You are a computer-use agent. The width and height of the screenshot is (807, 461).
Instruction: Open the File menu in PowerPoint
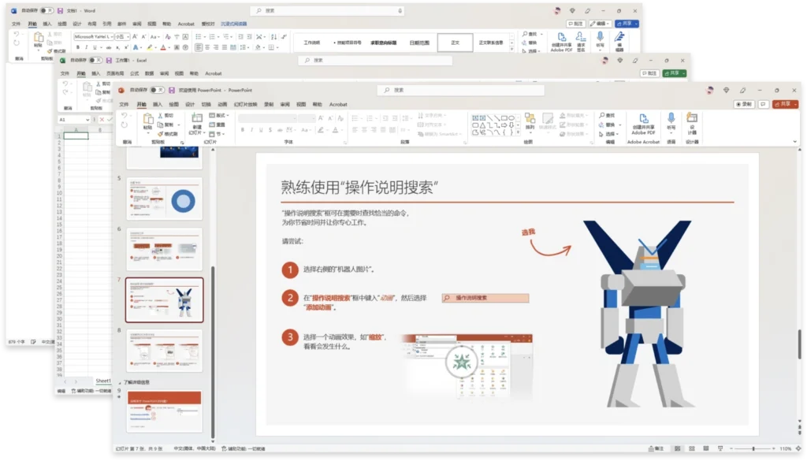pos(124,105)
